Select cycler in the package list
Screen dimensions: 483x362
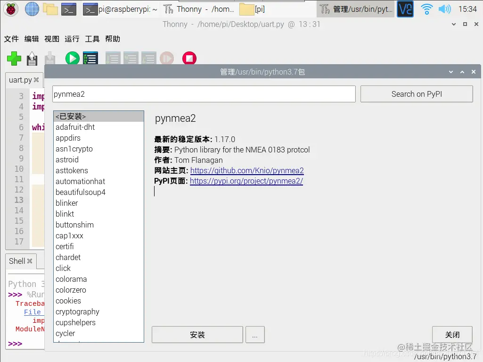98,333
